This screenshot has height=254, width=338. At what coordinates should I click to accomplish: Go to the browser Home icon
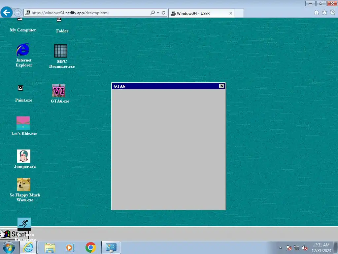coord(317,13)
